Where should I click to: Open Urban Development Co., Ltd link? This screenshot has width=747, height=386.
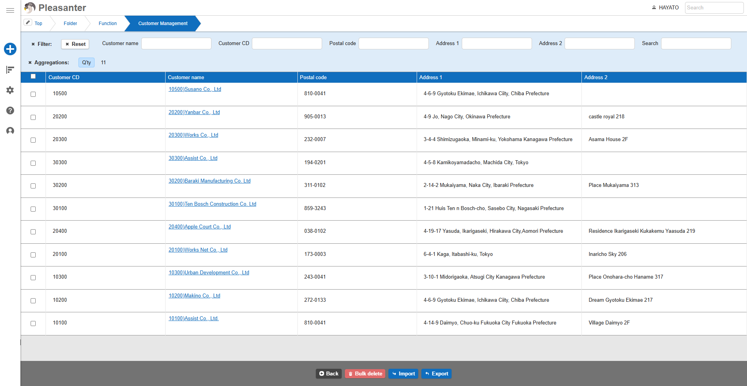point(209,273)
